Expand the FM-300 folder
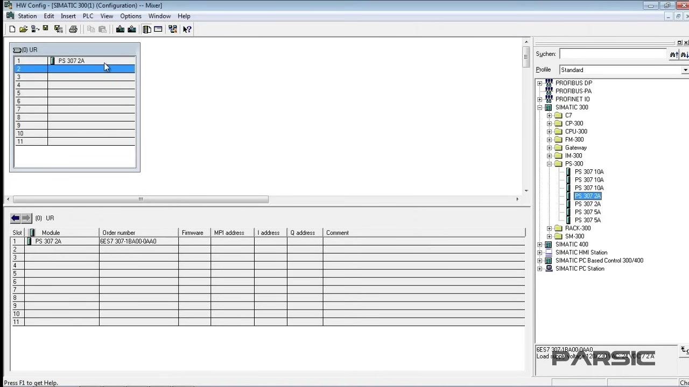 [550, 140]
